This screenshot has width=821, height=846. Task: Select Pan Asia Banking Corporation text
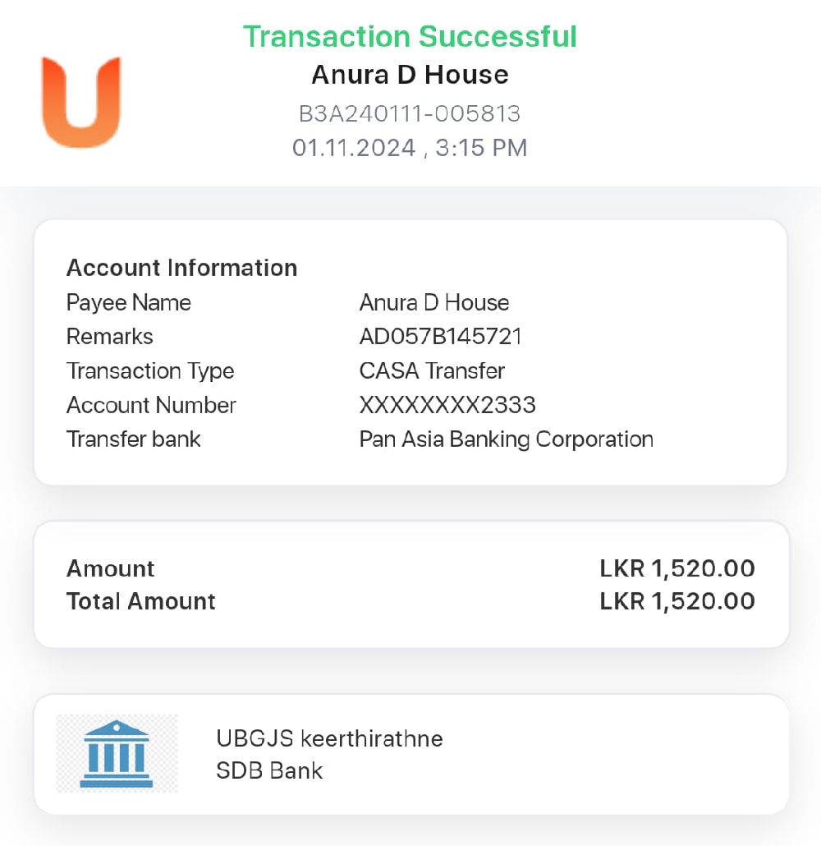[506, 439]
